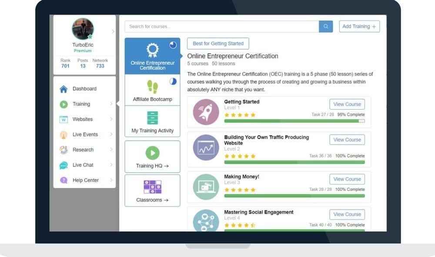The image size is (435, 257).
Task: Open the Help Center menu item
Action: click(x=85, y=180)
